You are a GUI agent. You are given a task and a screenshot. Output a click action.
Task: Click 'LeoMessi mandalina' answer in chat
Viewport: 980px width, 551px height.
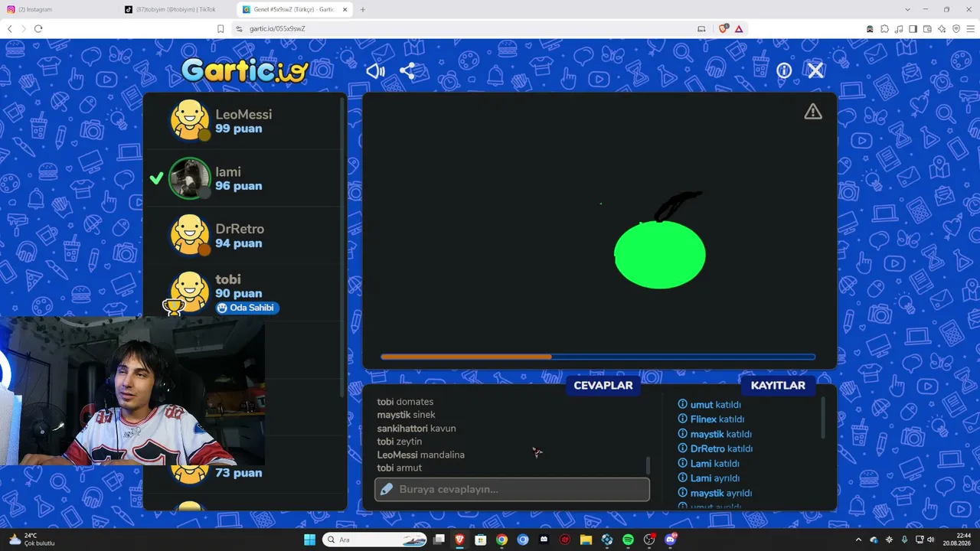click(421, 455)
